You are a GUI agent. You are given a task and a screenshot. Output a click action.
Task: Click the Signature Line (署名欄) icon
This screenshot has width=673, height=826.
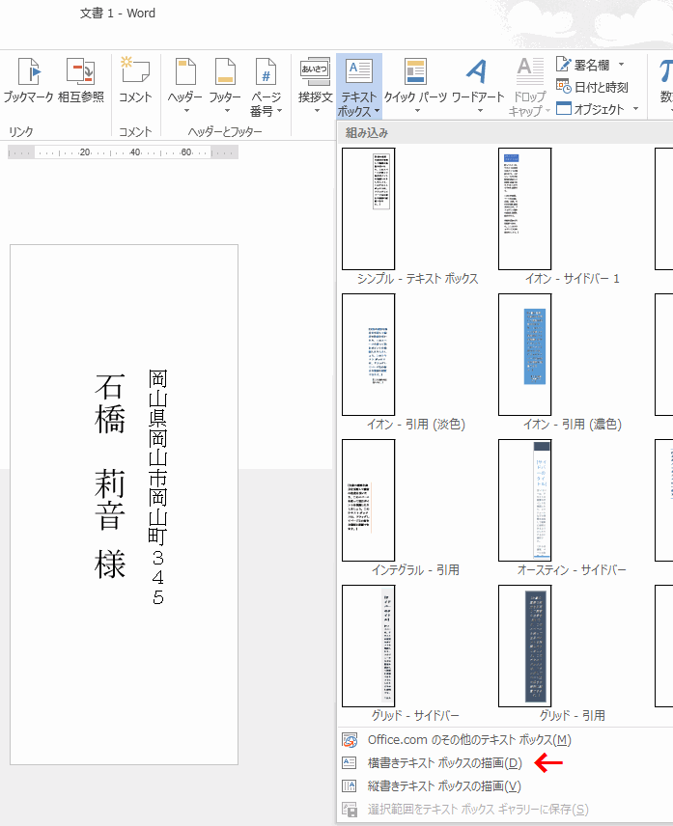click(563, 65)
